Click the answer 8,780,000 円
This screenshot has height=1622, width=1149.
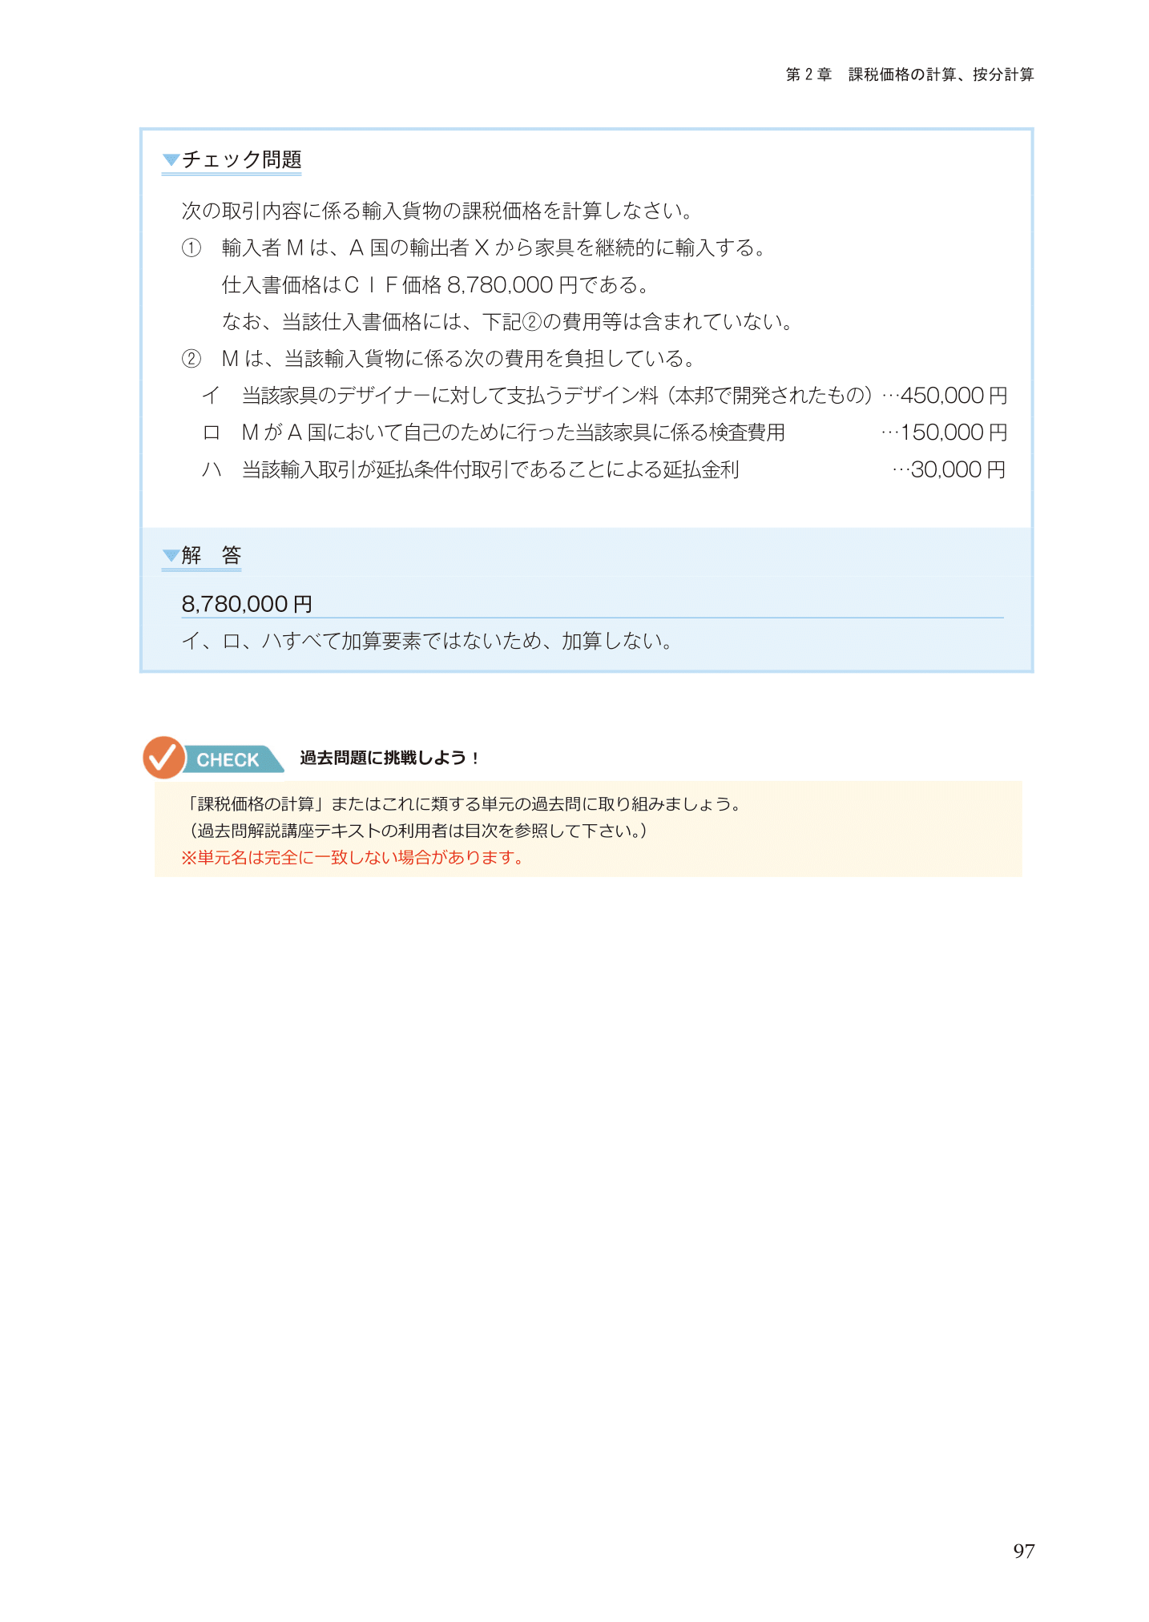click(247, 604)
